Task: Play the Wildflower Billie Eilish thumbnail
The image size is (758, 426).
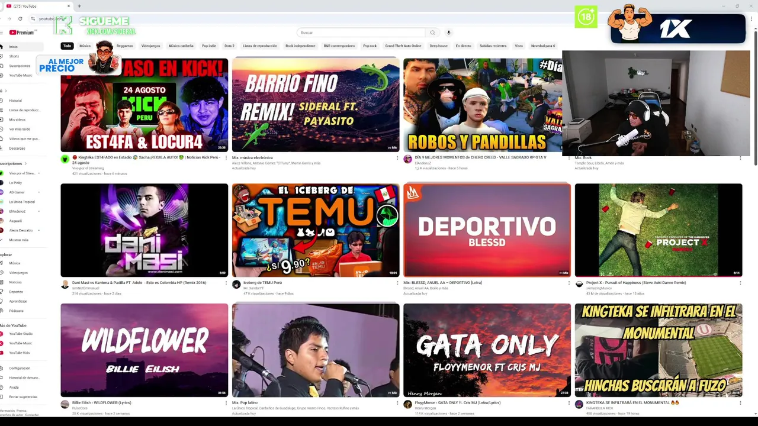Action: pos(144,350)
